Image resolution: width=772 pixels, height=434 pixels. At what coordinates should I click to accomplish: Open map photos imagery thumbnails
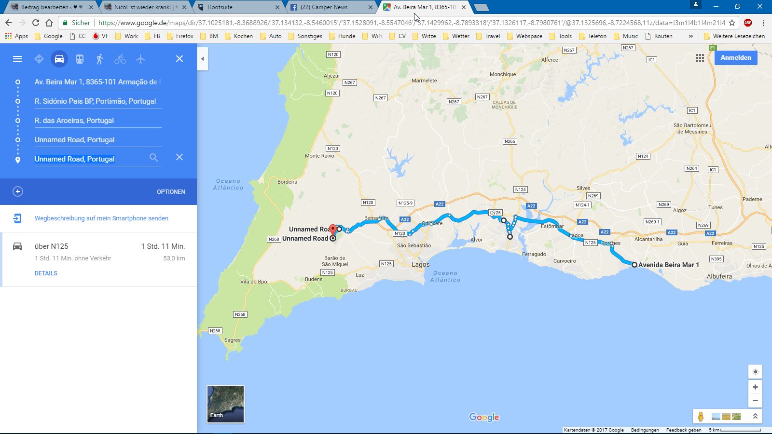point(726,417)
